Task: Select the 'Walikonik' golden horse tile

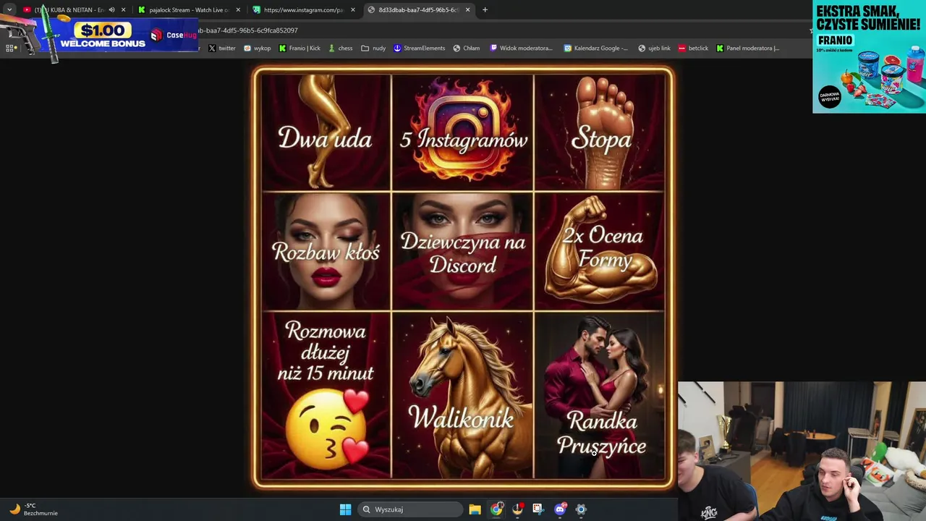Action: coord(463,395)
